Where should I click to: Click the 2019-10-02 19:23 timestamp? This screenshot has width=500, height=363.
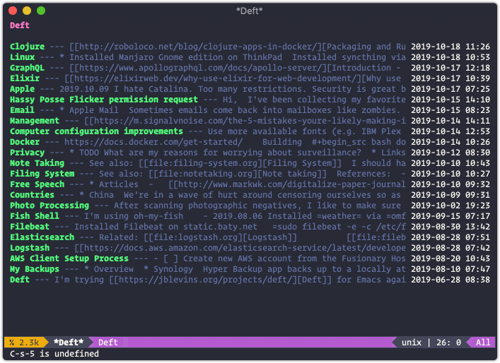click(x=450, y=206)
